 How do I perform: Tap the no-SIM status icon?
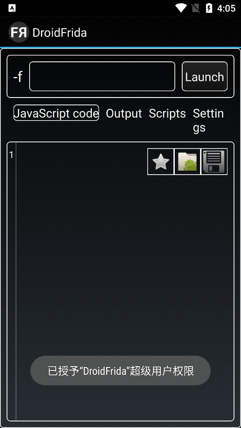(196, 8)
